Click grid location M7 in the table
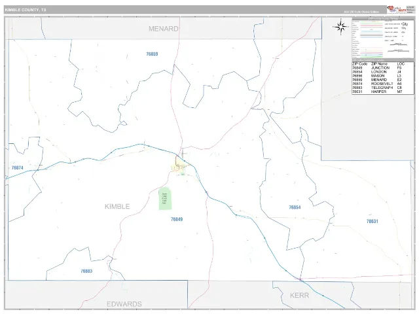 point(399,92)
